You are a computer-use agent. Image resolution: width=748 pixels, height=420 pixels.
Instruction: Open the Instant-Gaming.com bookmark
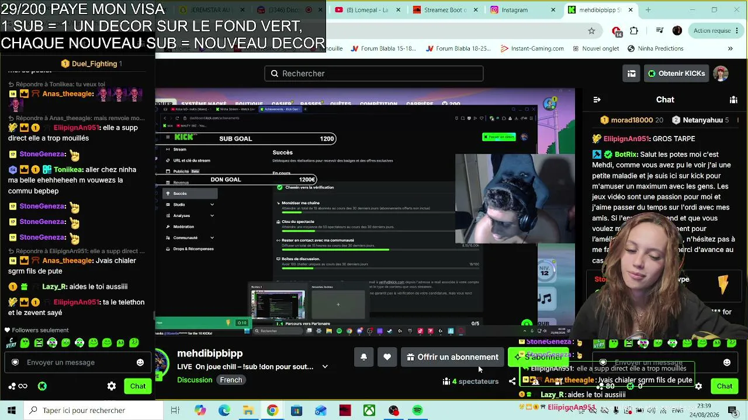pyautogui.click(x=532, y=49)
